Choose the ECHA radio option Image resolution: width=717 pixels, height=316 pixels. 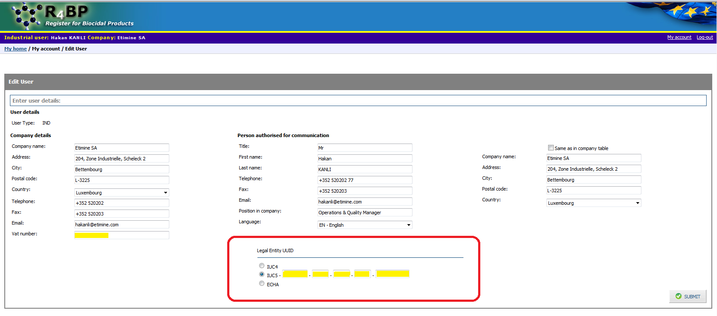coord(262,283)
